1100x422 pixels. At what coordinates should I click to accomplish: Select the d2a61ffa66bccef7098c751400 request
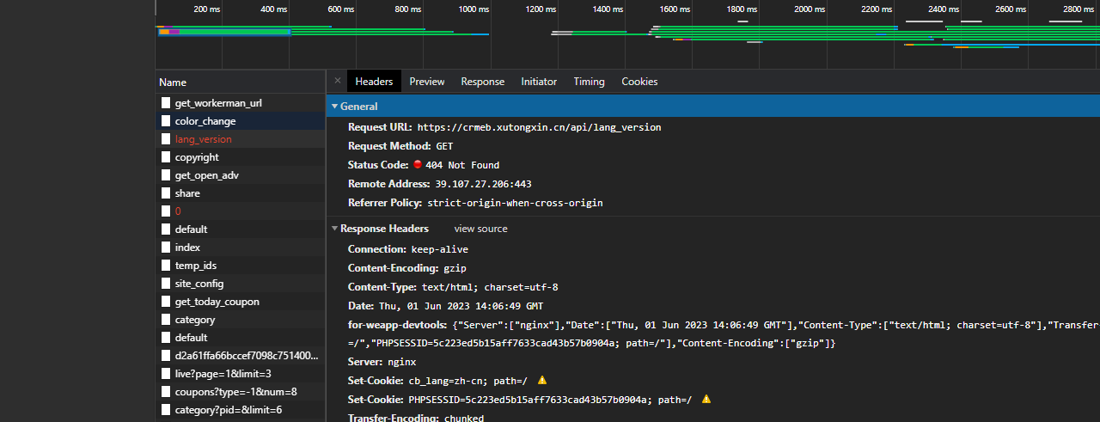coord(241,356)
